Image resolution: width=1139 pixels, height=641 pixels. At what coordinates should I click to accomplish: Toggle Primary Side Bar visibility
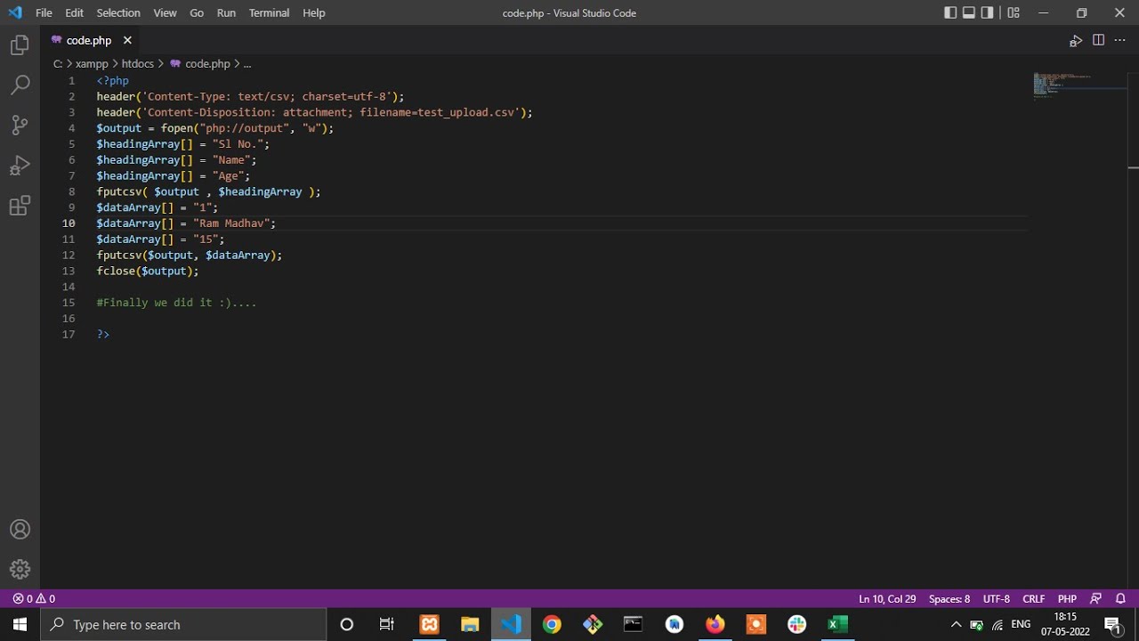950,12
